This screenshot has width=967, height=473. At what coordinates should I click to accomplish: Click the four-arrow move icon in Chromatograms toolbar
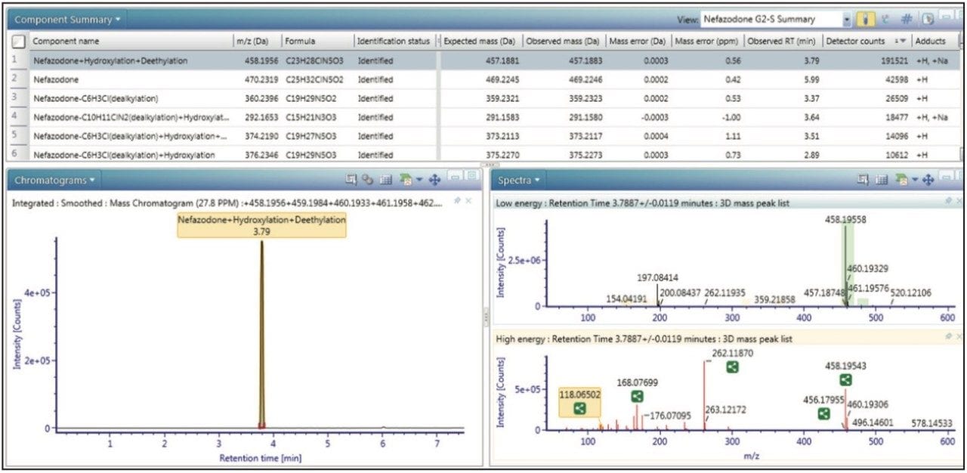click(x=434, y=180)
